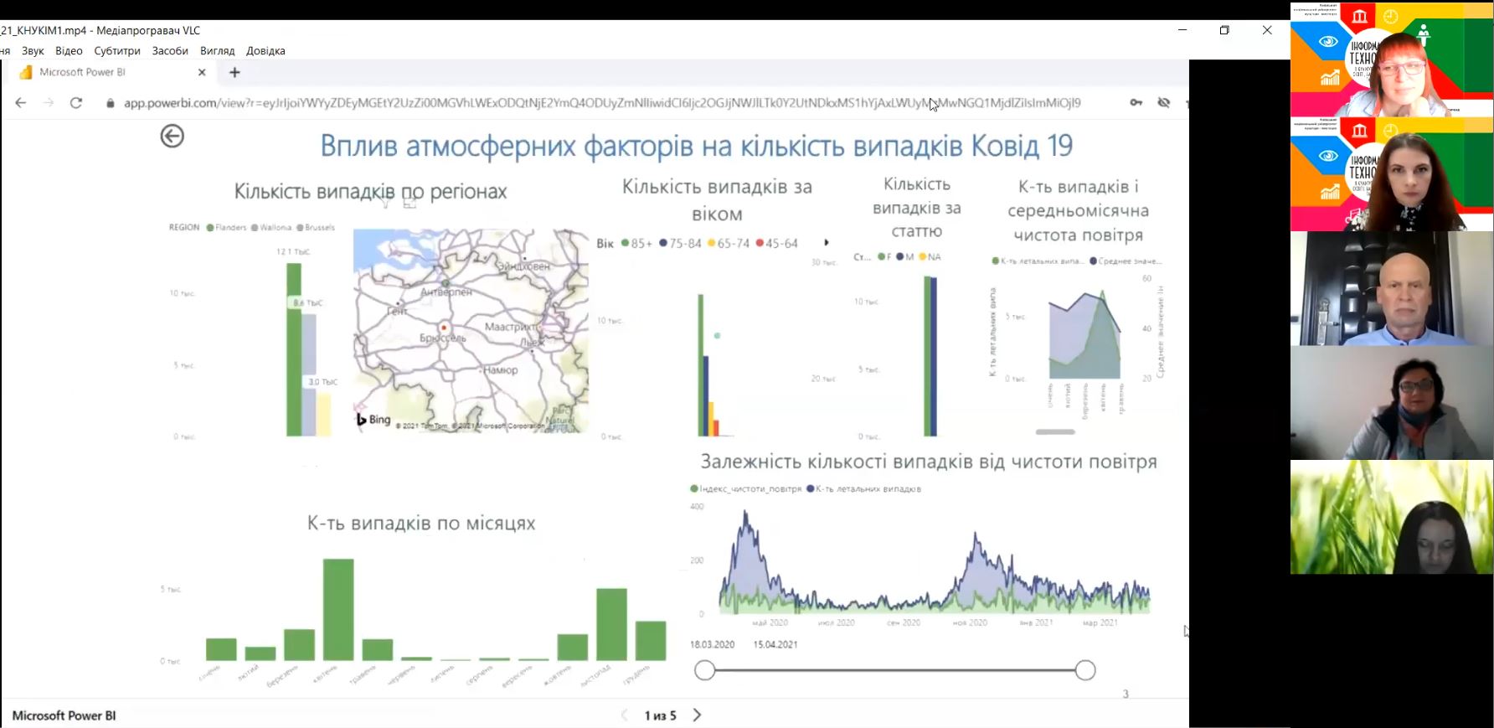The height and width of the screenshot is (728, 1494).
Task: Open the Засоби menu in VLC
Action: click(170, 51)
